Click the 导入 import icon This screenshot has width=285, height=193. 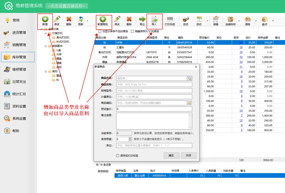click(154, 19)
